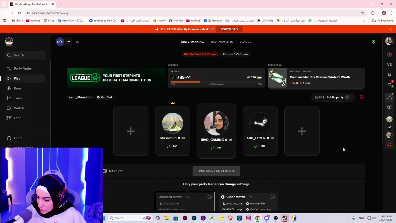Open MasalmCo player card

tap(172, 131)
